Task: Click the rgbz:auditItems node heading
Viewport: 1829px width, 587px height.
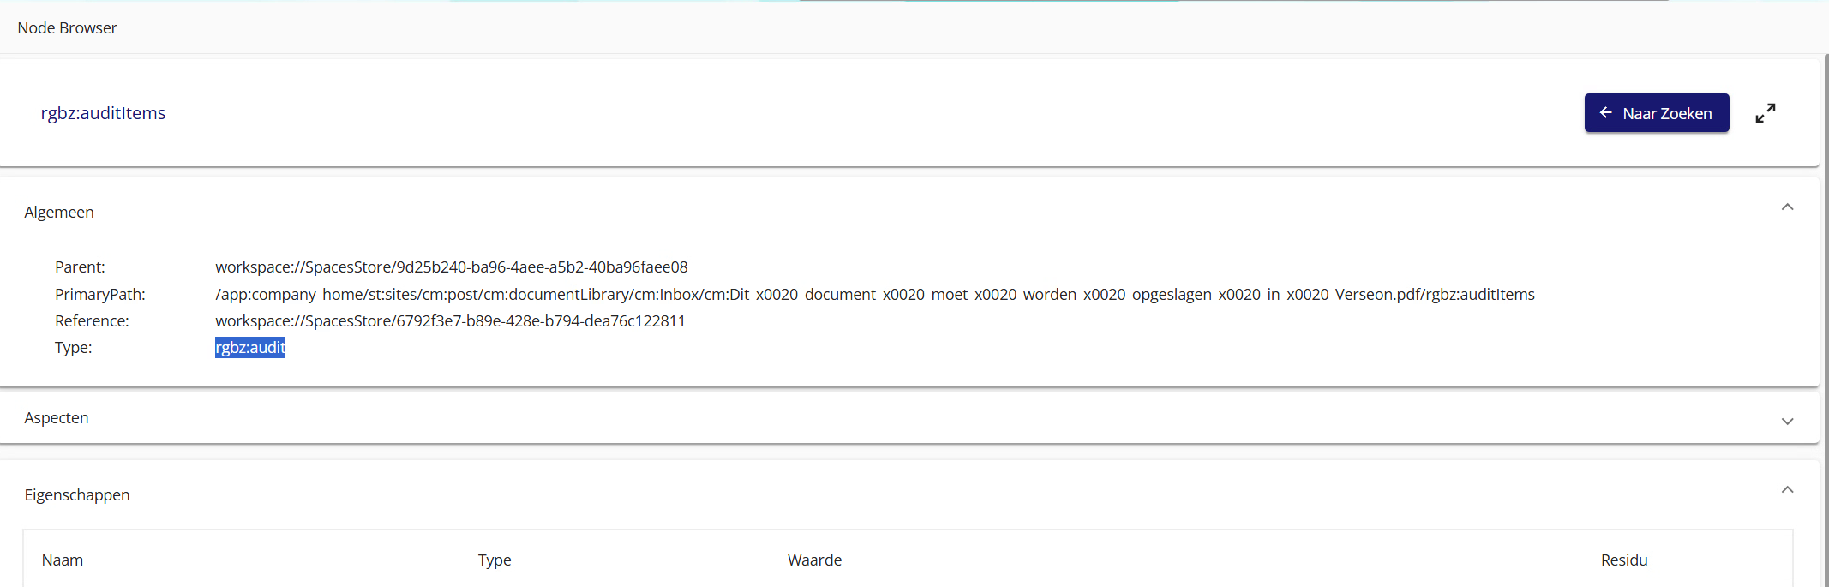Action: (x=103, y=113)
